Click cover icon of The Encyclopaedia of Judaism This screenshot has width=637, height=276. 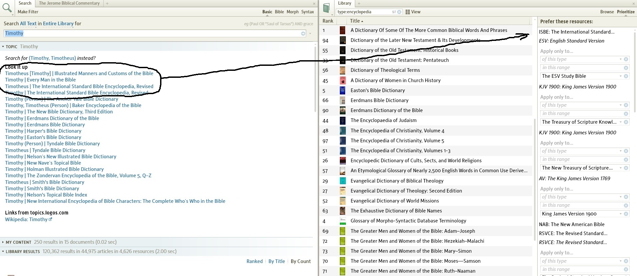click(343, 120)
